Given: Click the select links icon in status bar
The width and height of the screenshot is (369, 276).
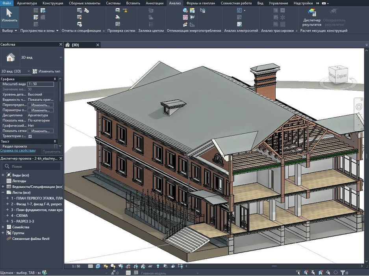Looking at the screenshot, I should 298,272.
